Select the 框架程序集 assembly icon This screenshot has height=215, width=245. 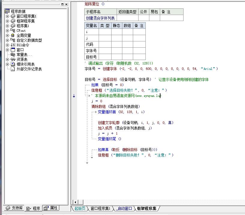click(x=13, y=21)
